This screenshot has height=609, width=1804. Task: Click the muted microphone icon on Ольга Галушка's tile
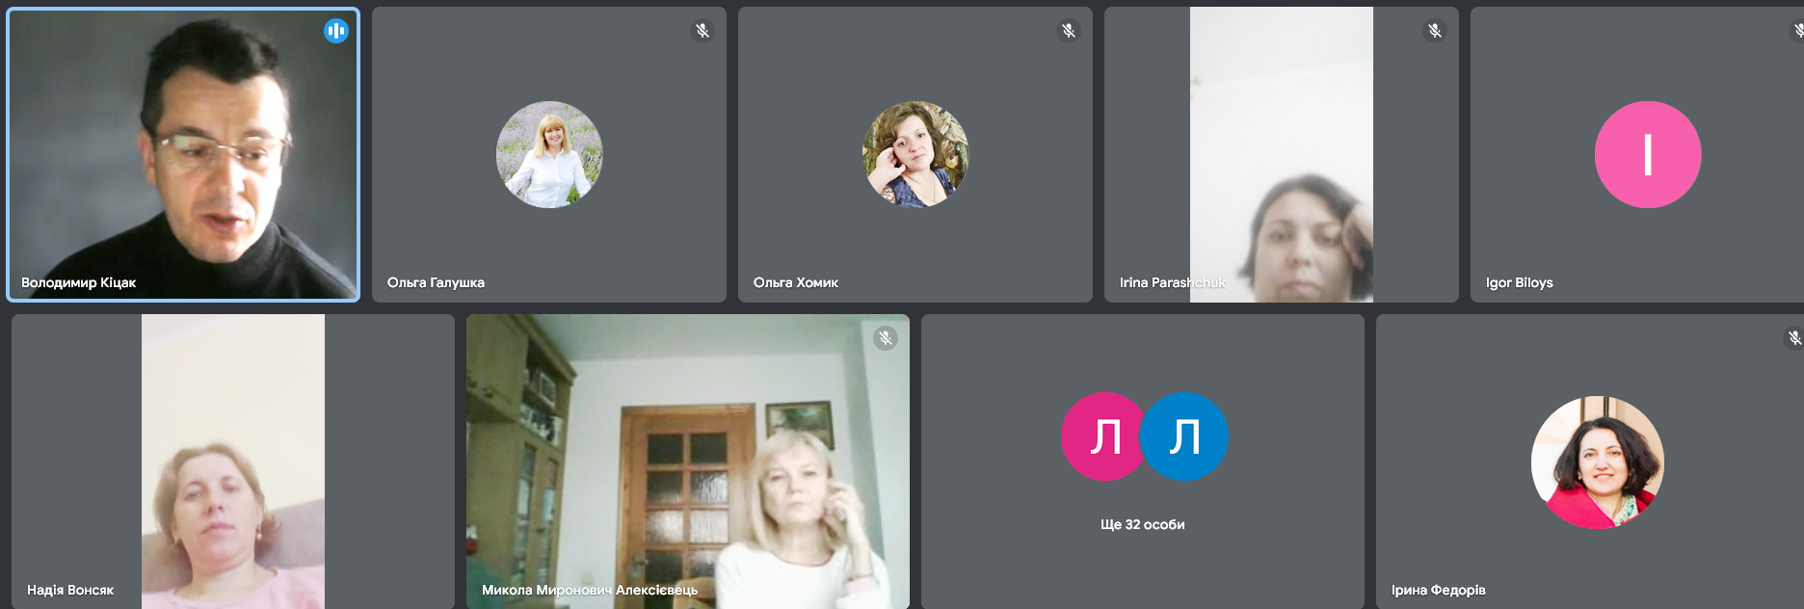pyautogui.click(x=703, y=31)
